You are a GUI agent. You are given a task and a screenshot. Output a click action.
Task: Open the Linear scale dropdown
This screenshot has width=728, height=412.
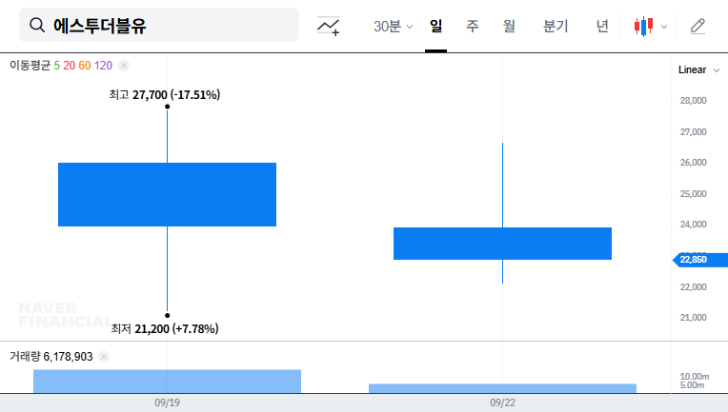click(698, 70)
